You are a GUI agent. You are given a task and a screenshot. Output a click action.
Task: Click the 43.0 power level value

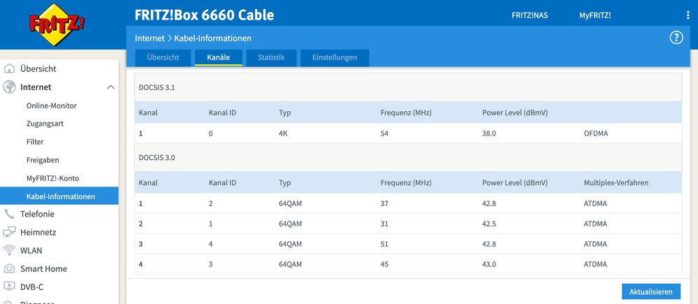pyautogui.click(x=489, y=264)
